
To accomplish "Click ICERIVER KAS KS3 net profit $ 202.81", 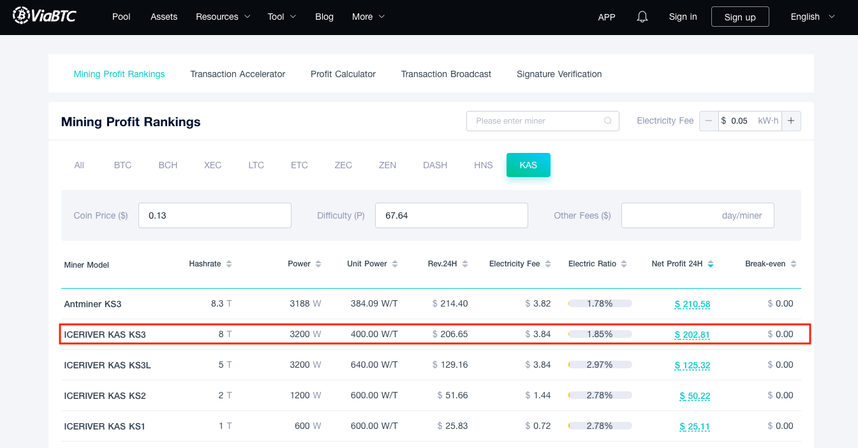I will click(692, 335).
